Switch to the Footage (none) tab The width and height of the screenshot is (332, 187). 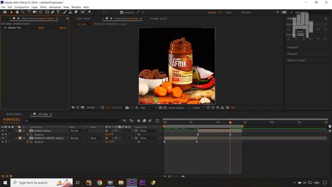[x=158, y=19]
